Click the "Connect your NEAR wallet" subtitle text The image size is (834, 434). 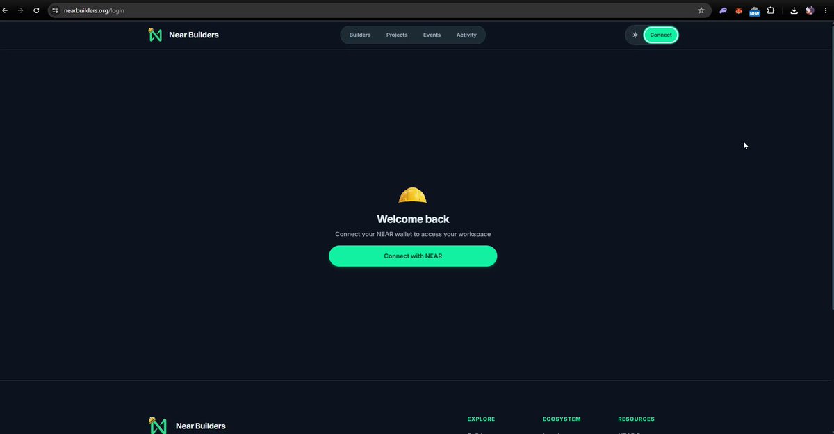coord(413,234)
